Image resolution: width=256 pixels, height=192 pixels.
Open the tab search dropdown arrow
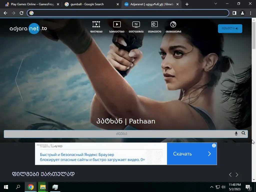pyautogui.click(x=216, y=3)
